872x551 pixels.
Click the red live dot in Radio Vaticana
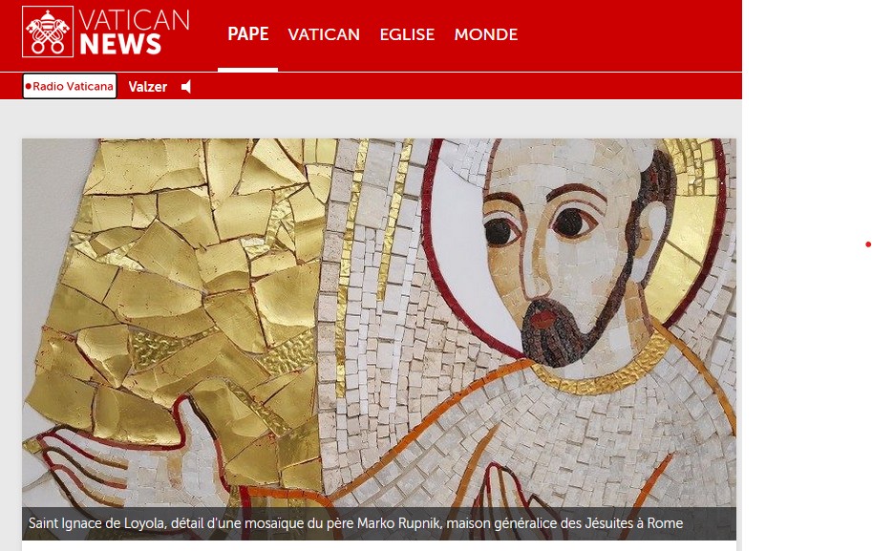pos(29,86)
